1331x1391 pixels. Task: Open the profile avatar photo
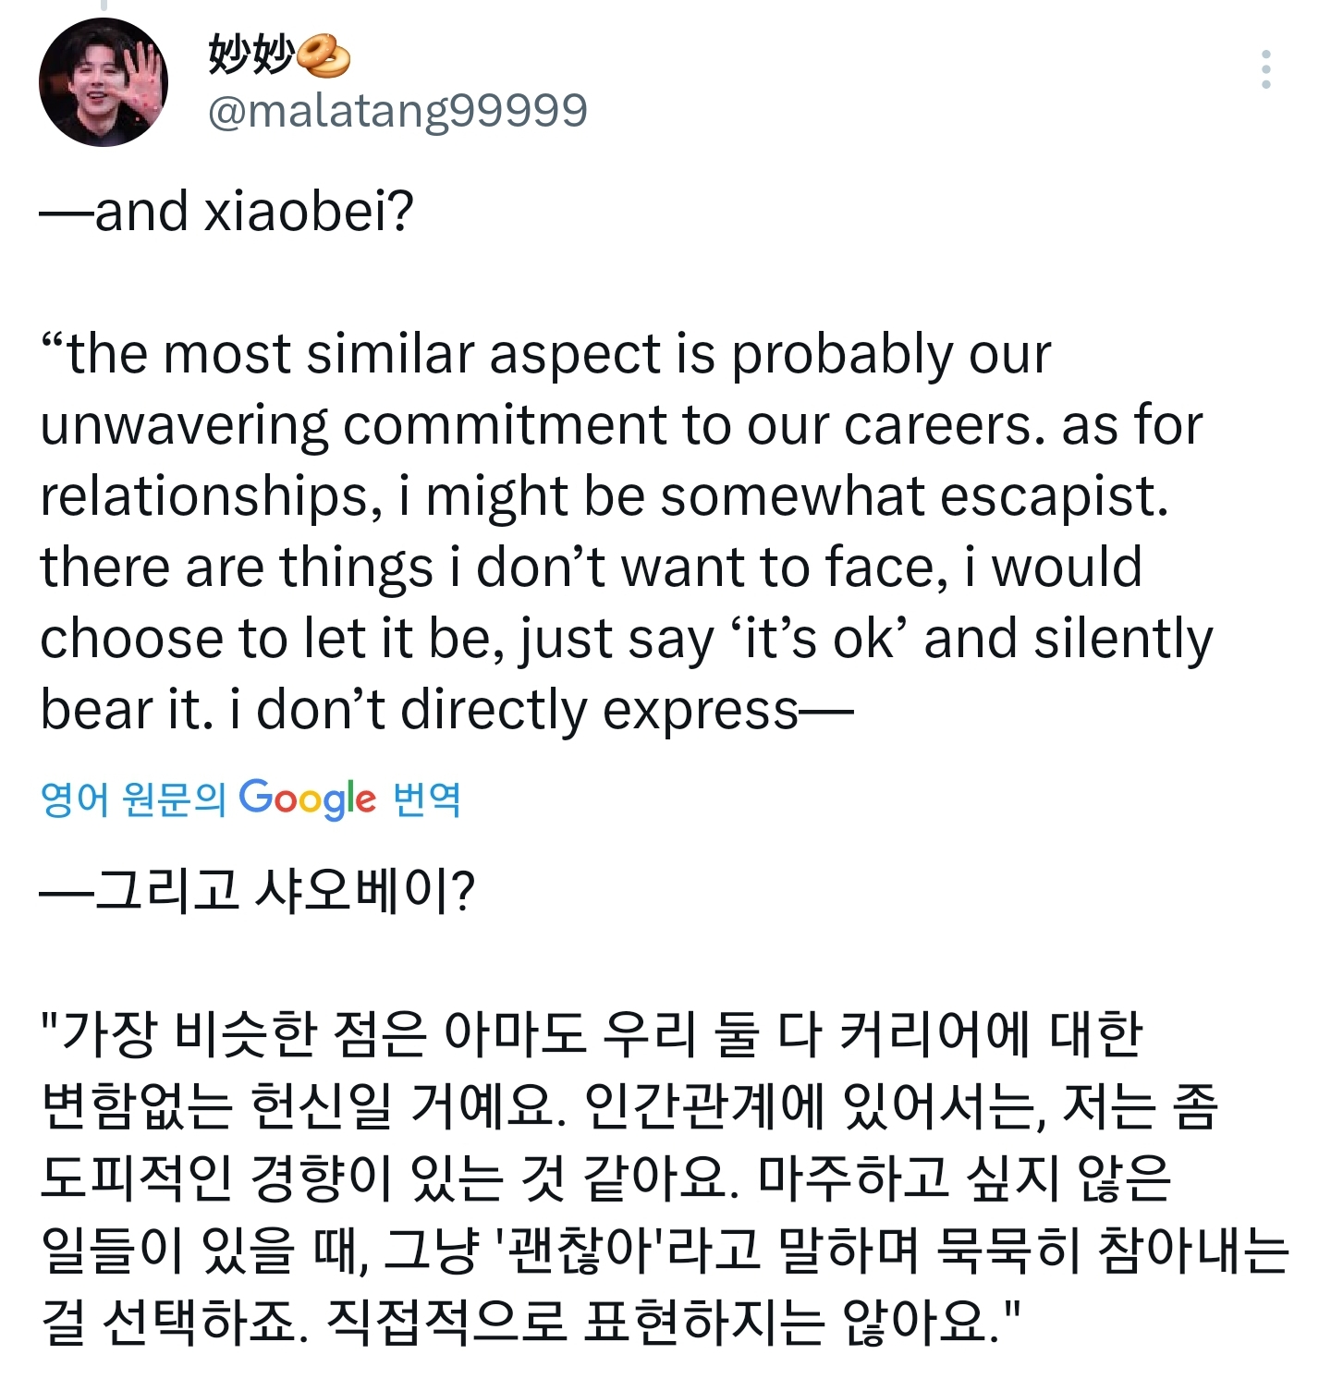104,81
